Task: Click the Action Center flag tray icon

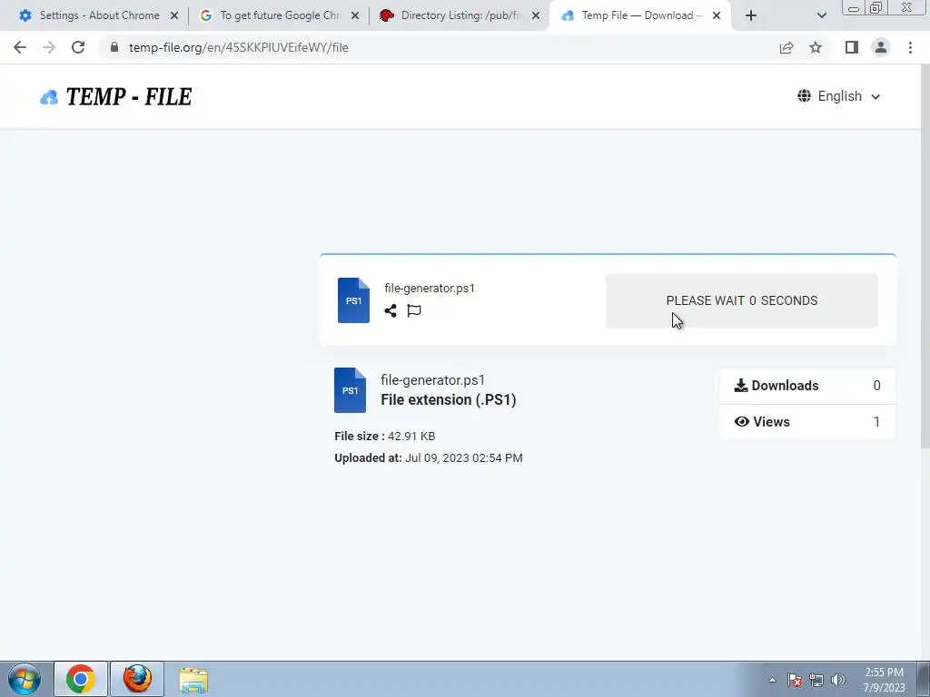Action: click(x=795, y=681)
